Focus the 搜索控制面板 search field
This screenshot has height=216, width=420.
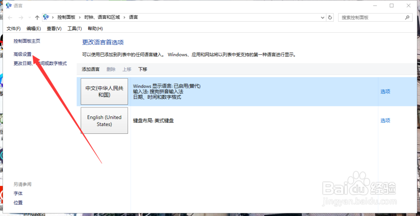pyautogui.click(x=375, y=18)
